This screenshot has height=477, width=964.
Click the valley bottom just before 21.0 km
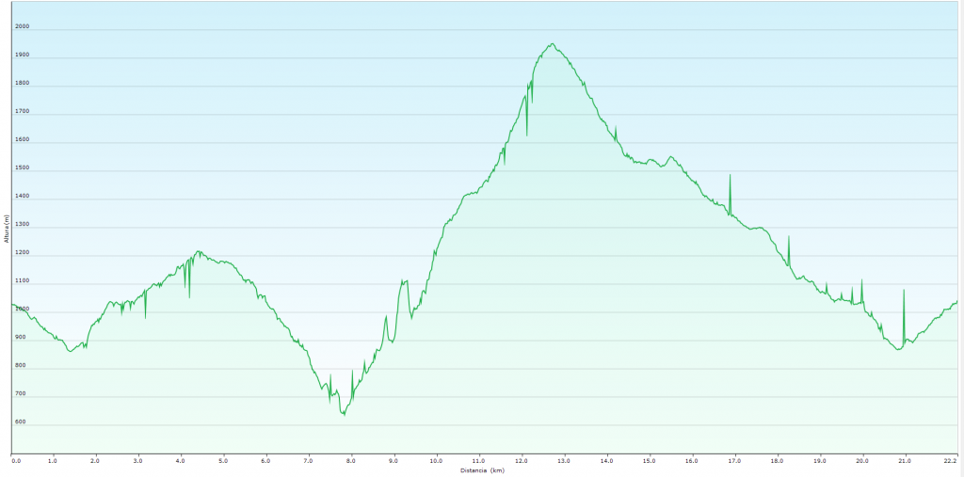(x=898, y=349)
